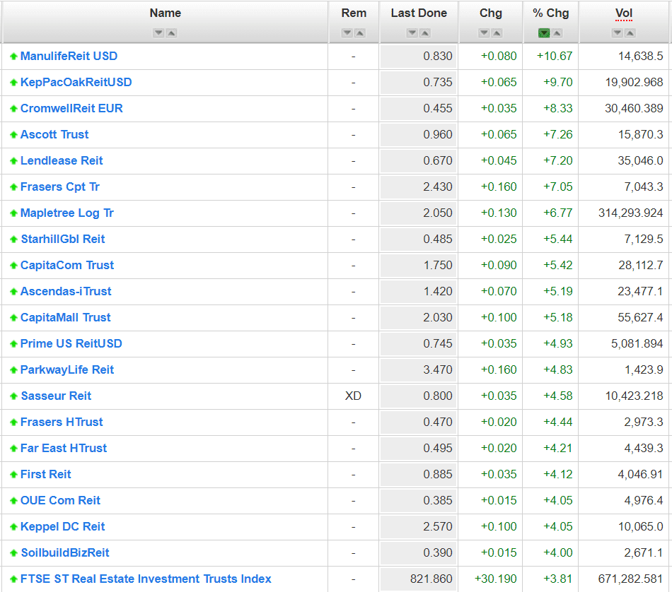Click up-arrow icon beside First Reit
672x592 pixels.
(x=13, y=475)
